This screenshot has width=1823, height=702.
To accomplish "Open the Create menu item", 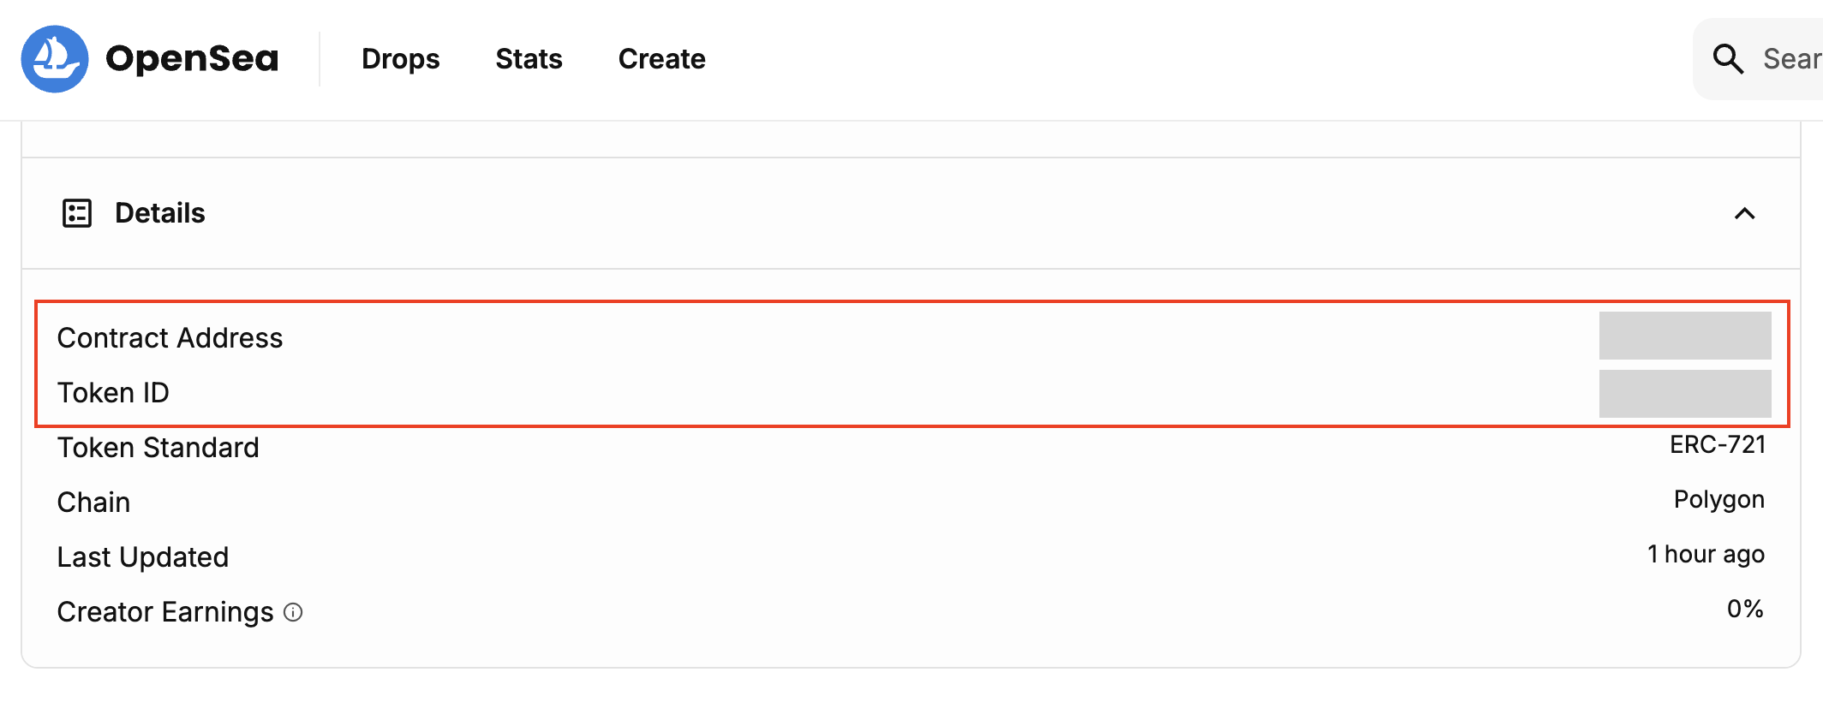I will [661, 59].
